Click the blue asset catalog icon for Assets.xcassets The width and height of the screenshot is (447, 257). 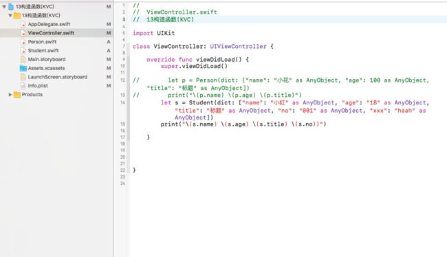(x=23, y=69)
